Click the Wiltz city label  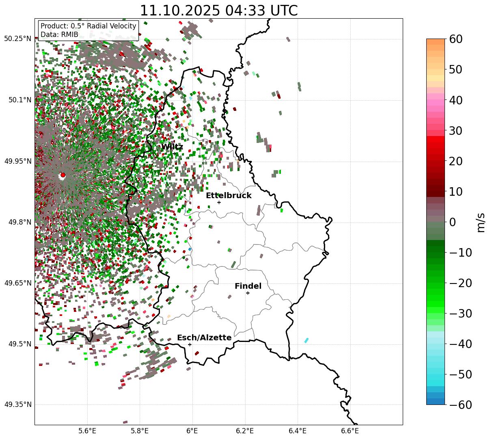[172, 147]
